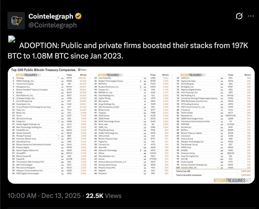
Task: Open the three-dot more options menu
Action: pyautogui.click(x=250, y=16)
